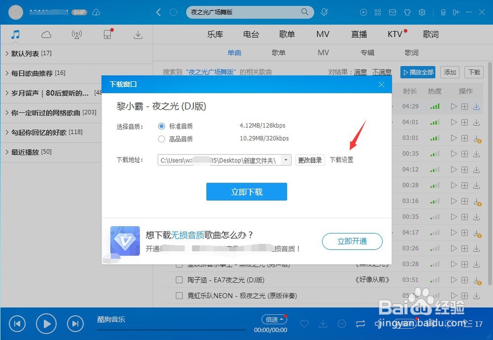Refresh page with the reload icon

173,12
